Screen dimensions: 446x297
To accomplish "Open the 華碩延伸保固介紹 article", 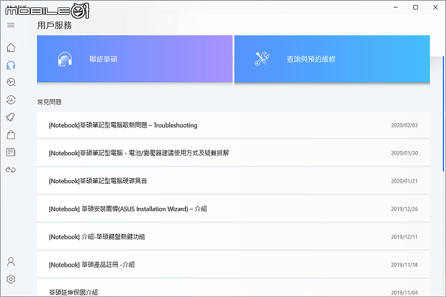I will click(x=234, y=288).
